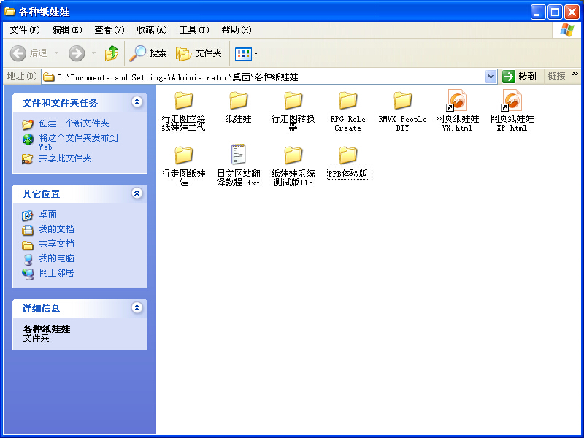Go to 共享文档 link
This screenshot has height=438, width=584.
pos(57,244)
